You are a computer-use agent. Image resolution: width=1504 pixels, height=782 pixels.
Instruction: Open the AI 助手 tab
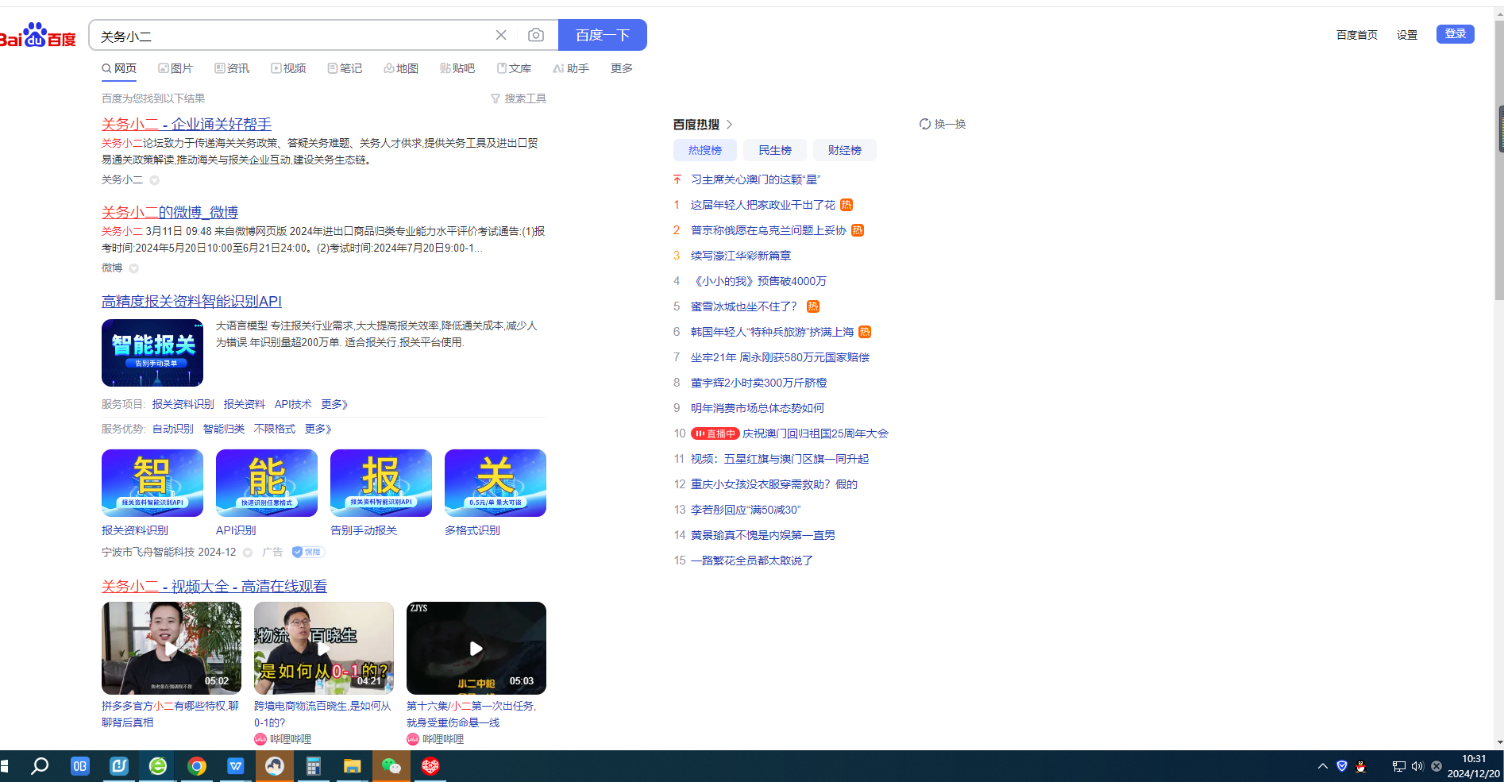571,68
